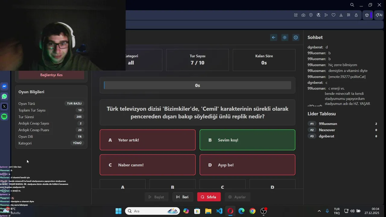Open OBS Studio from the taskbar
The image size is (386, 217).
point(264,211)
